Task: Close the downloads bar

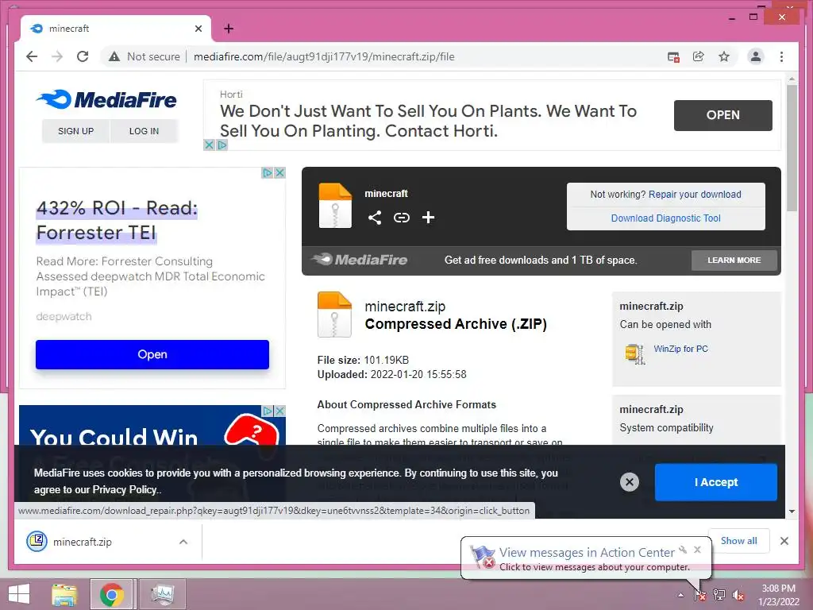Action: pos(784,541)
